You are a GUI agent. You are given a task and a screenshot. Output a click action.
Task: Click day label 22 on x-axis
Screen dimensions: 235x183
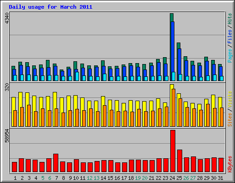click(158, 178)
